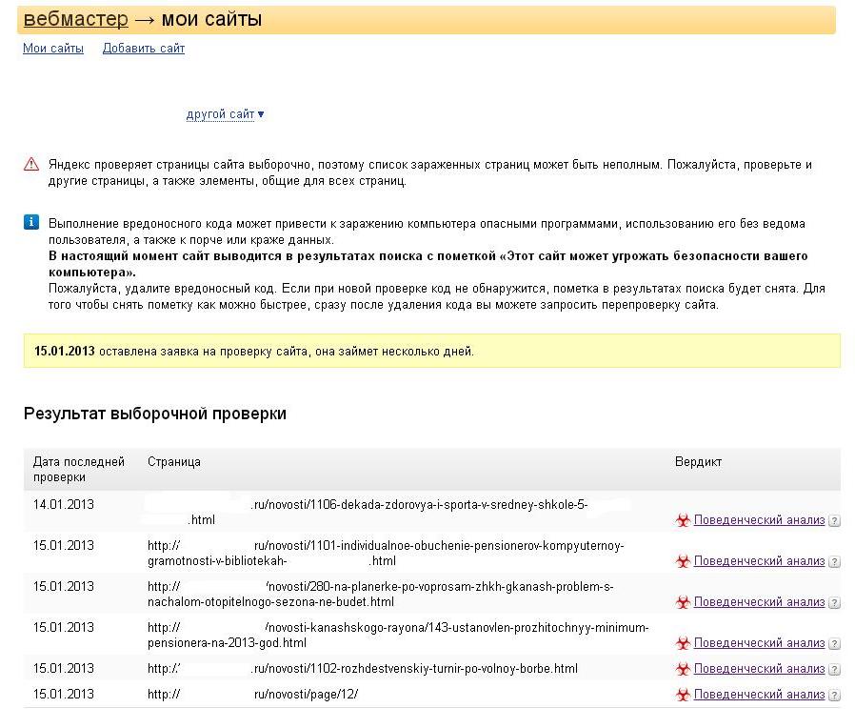Click biohazard icon in the 280-na-planerke row

coord(682,602)
